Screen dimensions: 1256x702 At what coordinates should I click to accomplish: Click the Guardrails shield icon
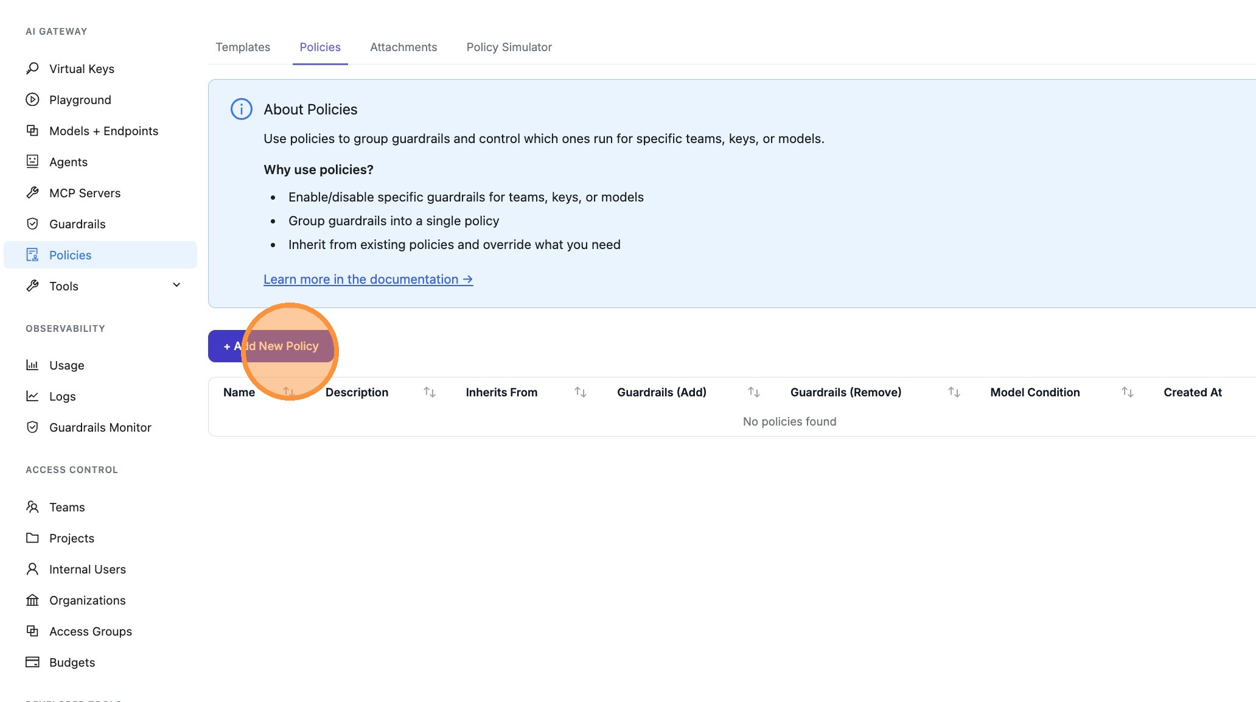point(32,223)
